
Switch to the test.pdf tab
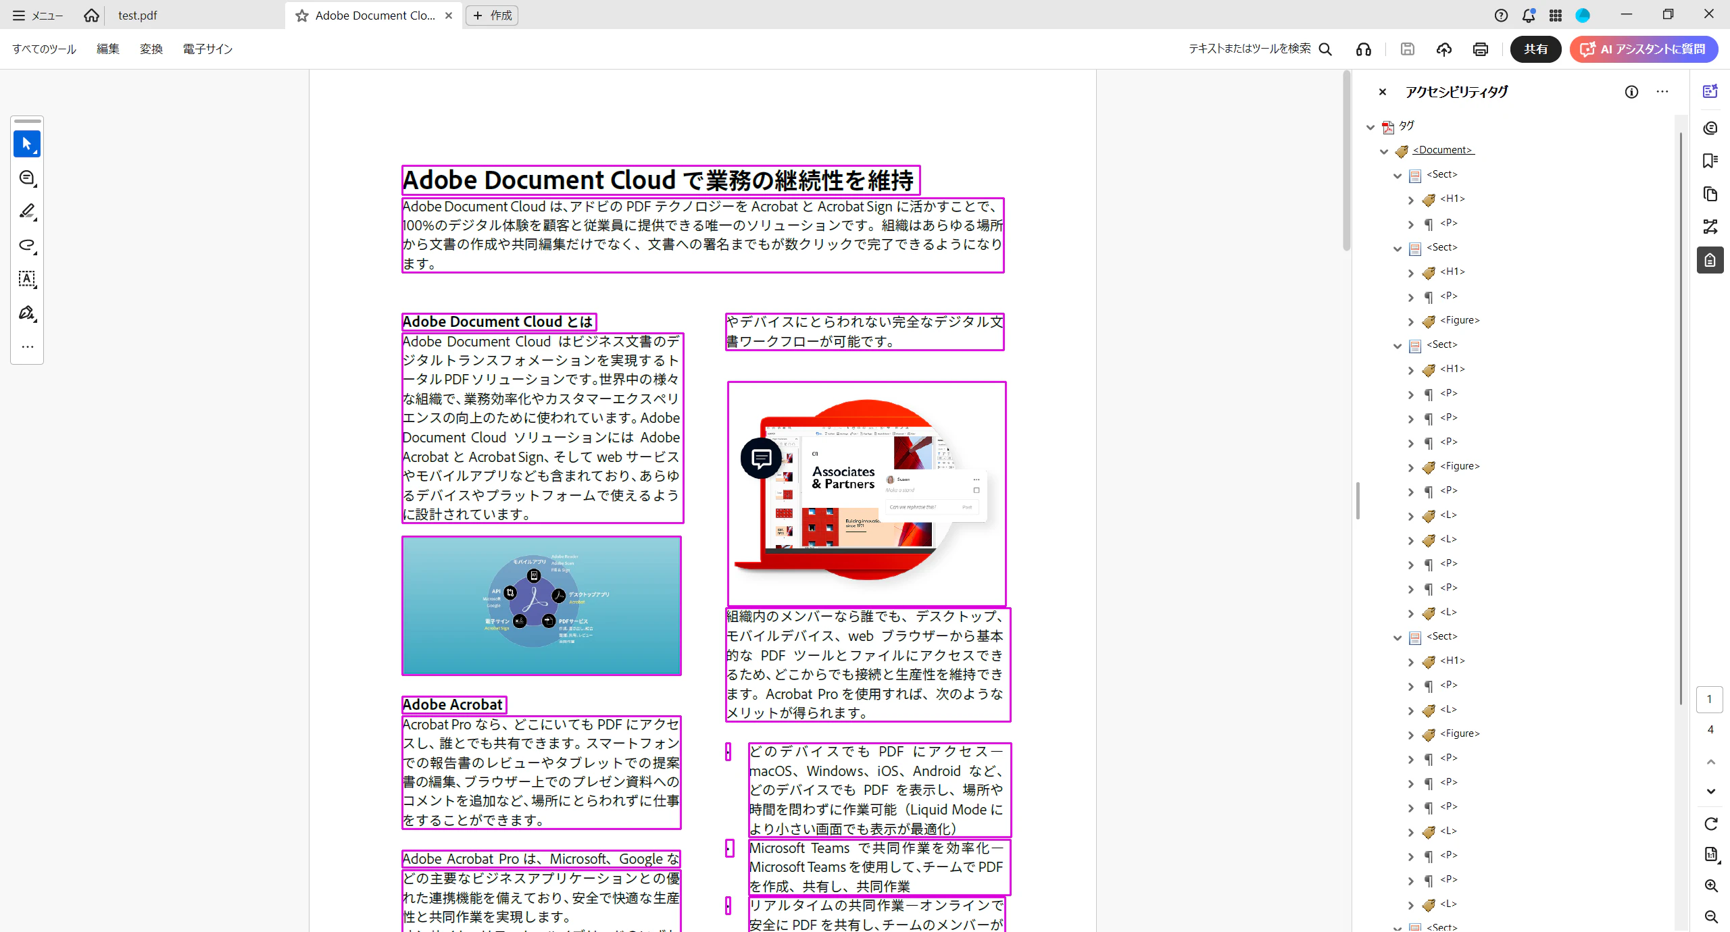138,16
